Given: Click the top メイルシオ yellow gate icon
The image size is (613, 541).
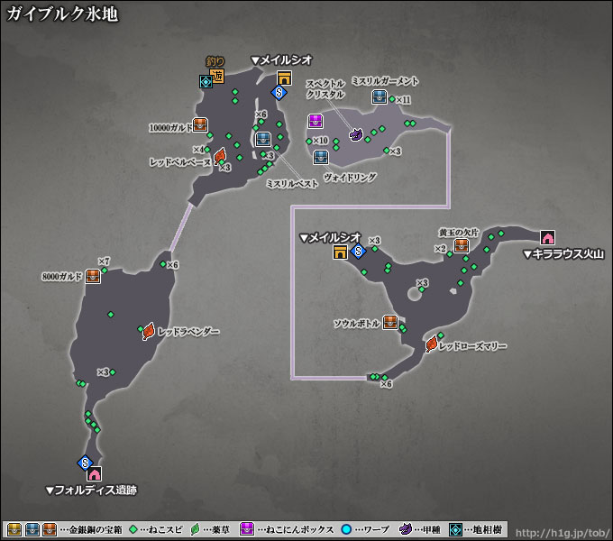Looking at the screenshot, I should pyautogui.click(x=285, y=78).
